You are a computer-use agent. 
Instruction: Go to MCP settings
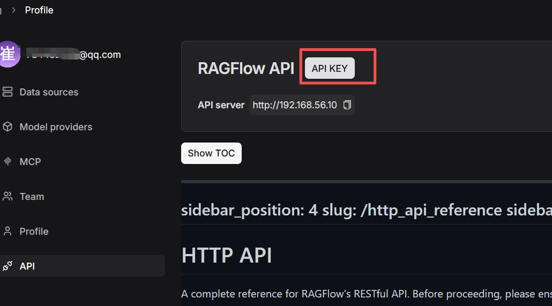30,162
